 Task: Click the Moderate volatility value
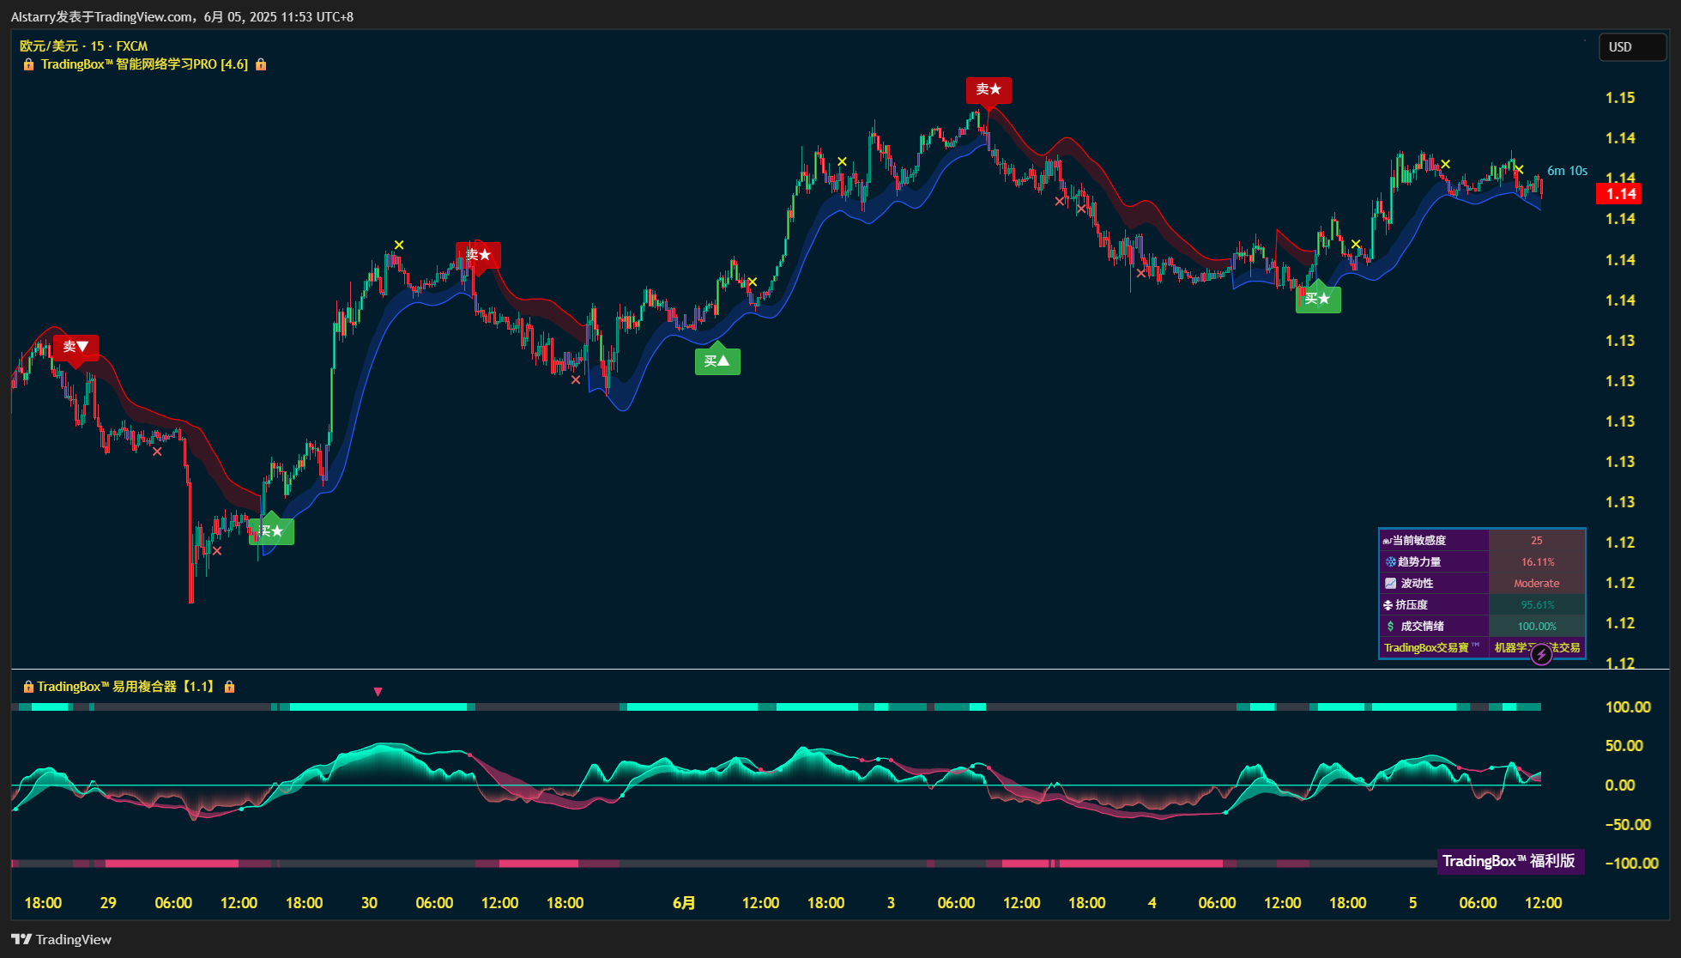[x=1537, y=583]
